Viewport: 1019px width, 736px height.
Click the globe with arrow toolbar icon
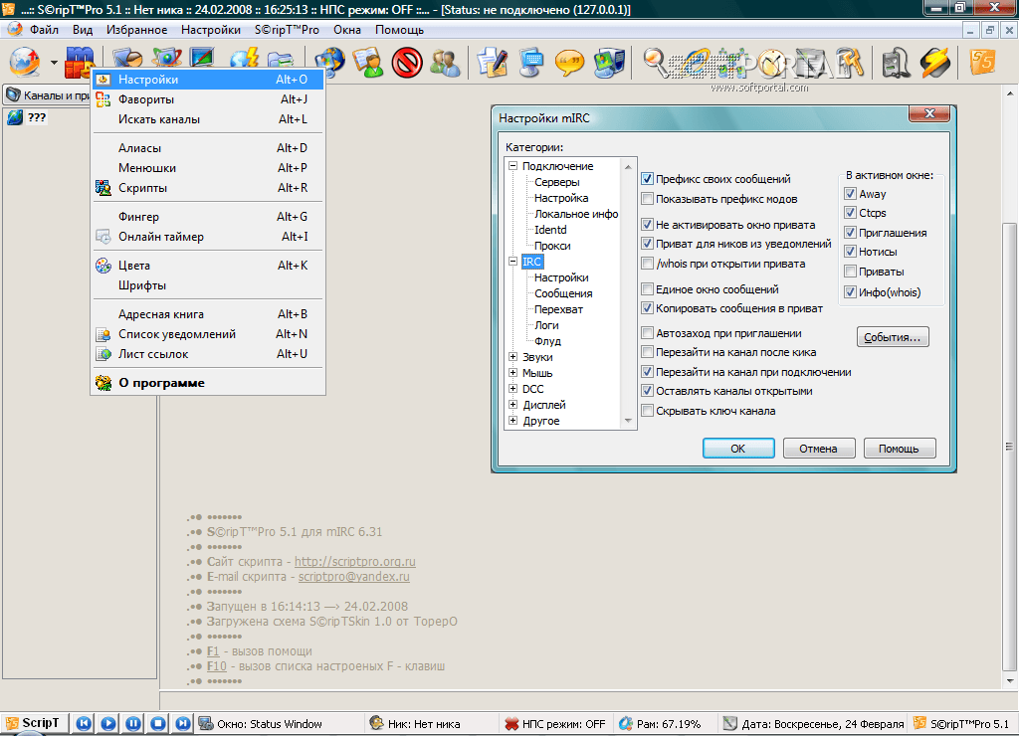click(x=330, y=62)
